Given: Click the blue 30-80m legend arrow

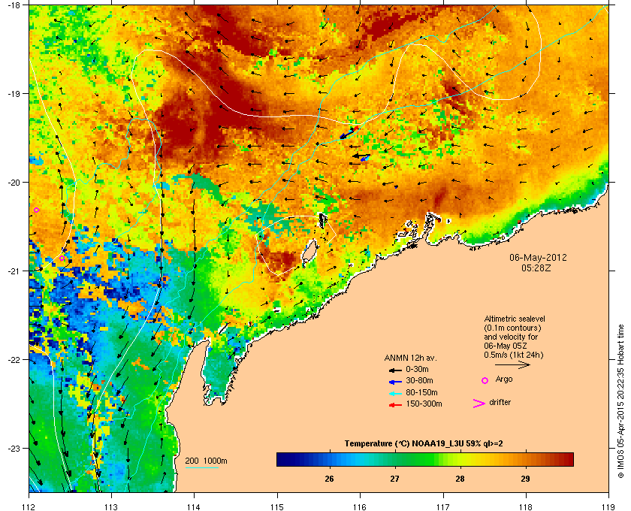Looking at the screenshot, I should click(395, 381).
